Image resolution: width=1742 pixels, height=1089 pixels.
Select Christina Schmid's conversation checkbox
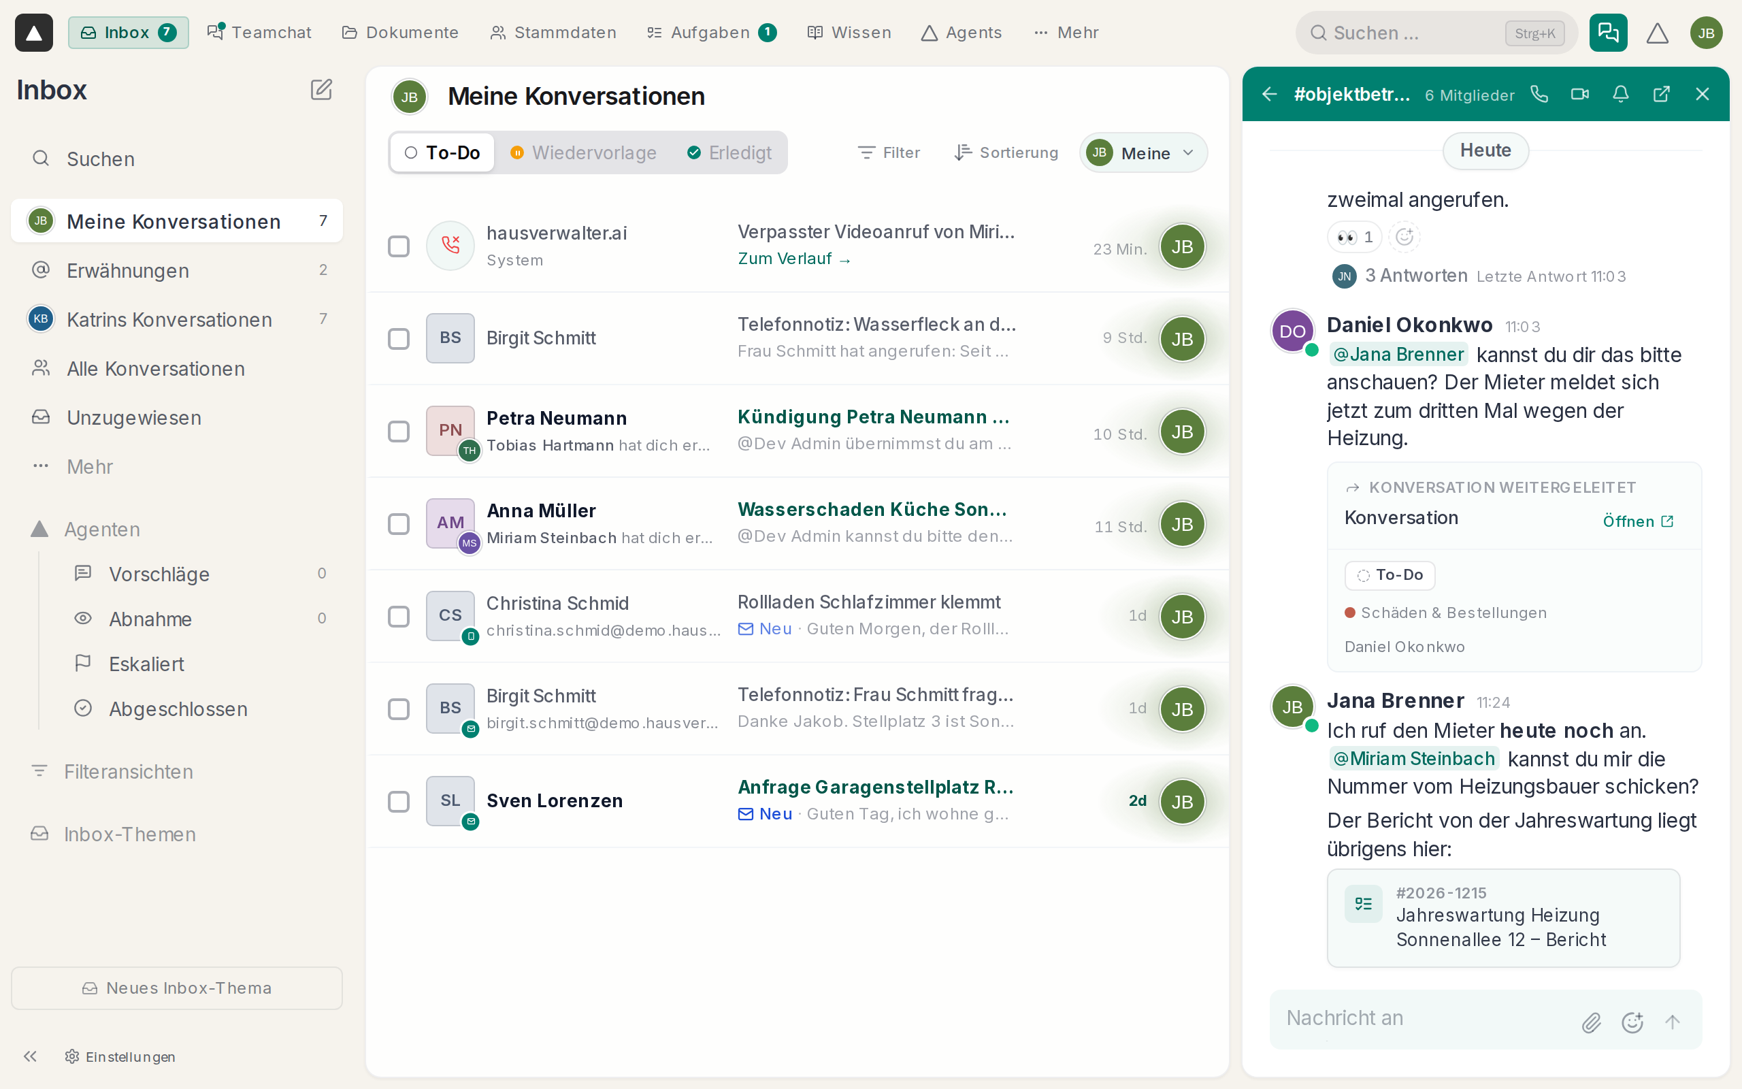click(x=399, y=617)
